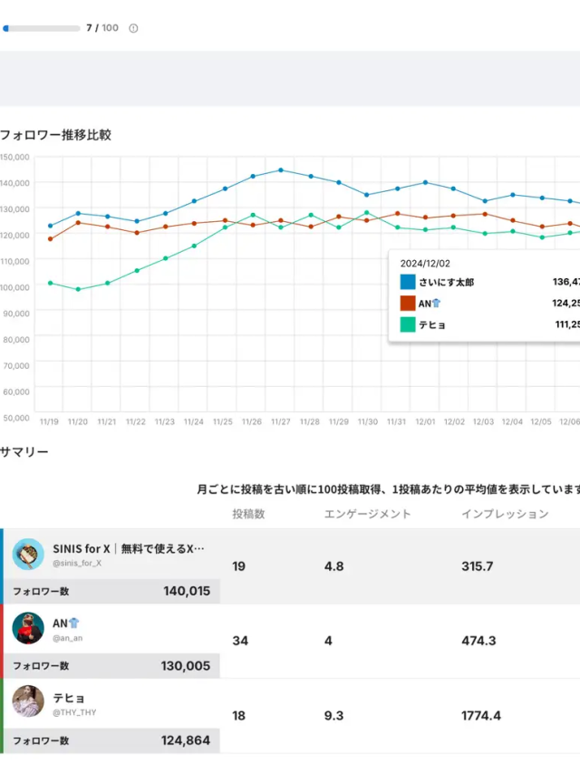This screenshot has height=773, width=580.
Task: Click the SINIS for X profile avatar
Action: pos(28,554)
